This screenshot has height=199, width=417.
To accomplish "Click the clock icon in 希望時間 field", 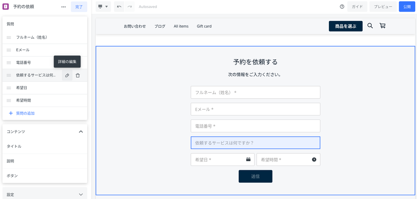I will [314, 159].
